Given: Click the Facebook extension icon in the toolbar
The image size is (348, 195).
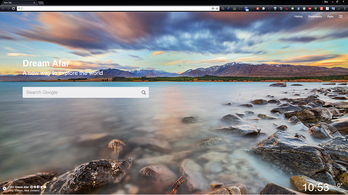Looking at the screenshot, I should coord(298,8).
